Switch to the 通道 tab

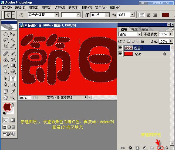pos(134,29)
